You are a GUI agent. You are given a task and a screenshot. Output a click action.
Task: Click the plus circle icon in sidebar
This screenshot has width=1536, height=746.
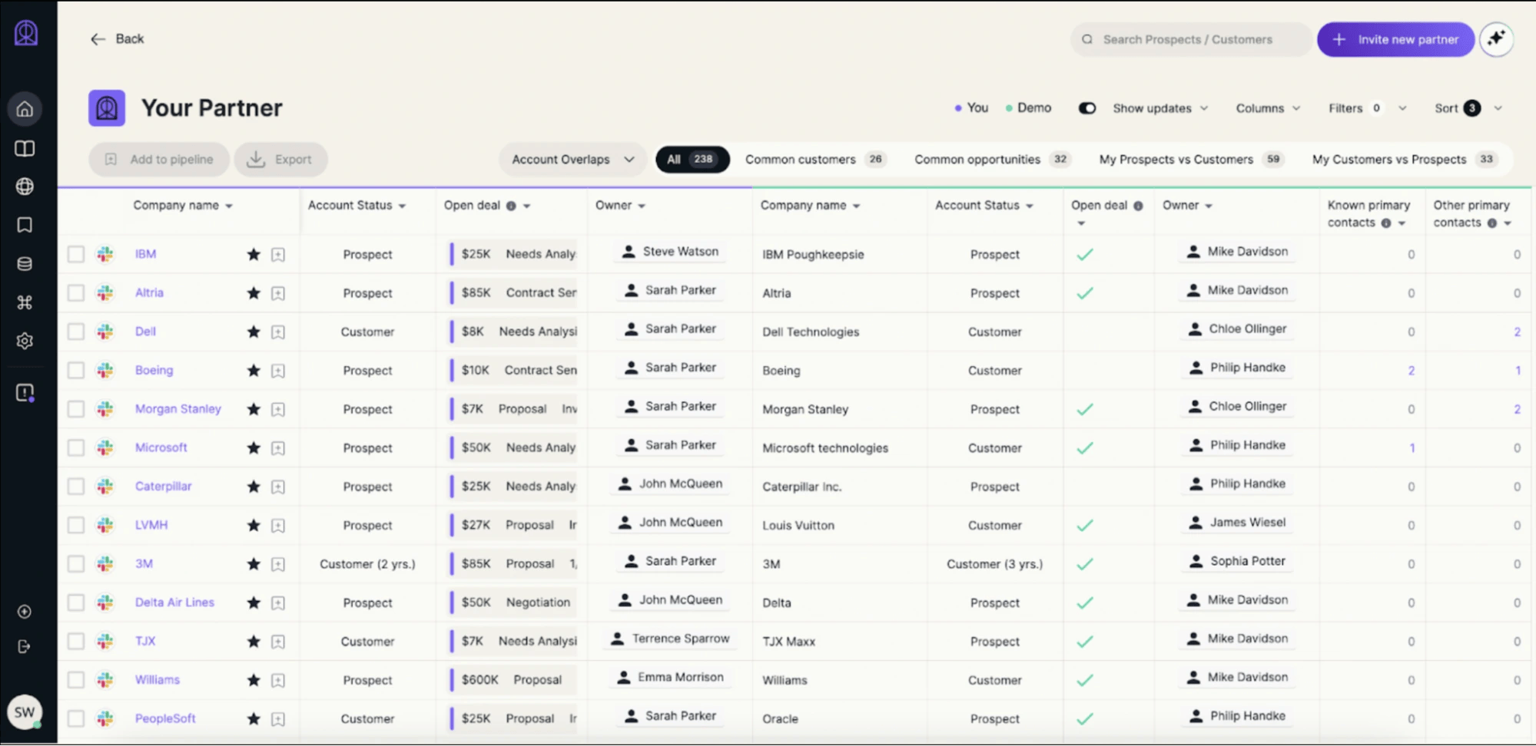25,612
